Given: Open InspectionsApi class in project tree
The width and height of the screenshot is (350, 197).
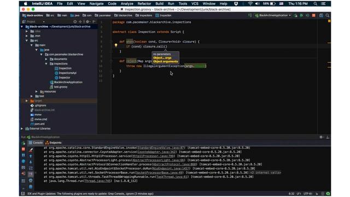Looking at the screenshot, I should pos(67,73).
